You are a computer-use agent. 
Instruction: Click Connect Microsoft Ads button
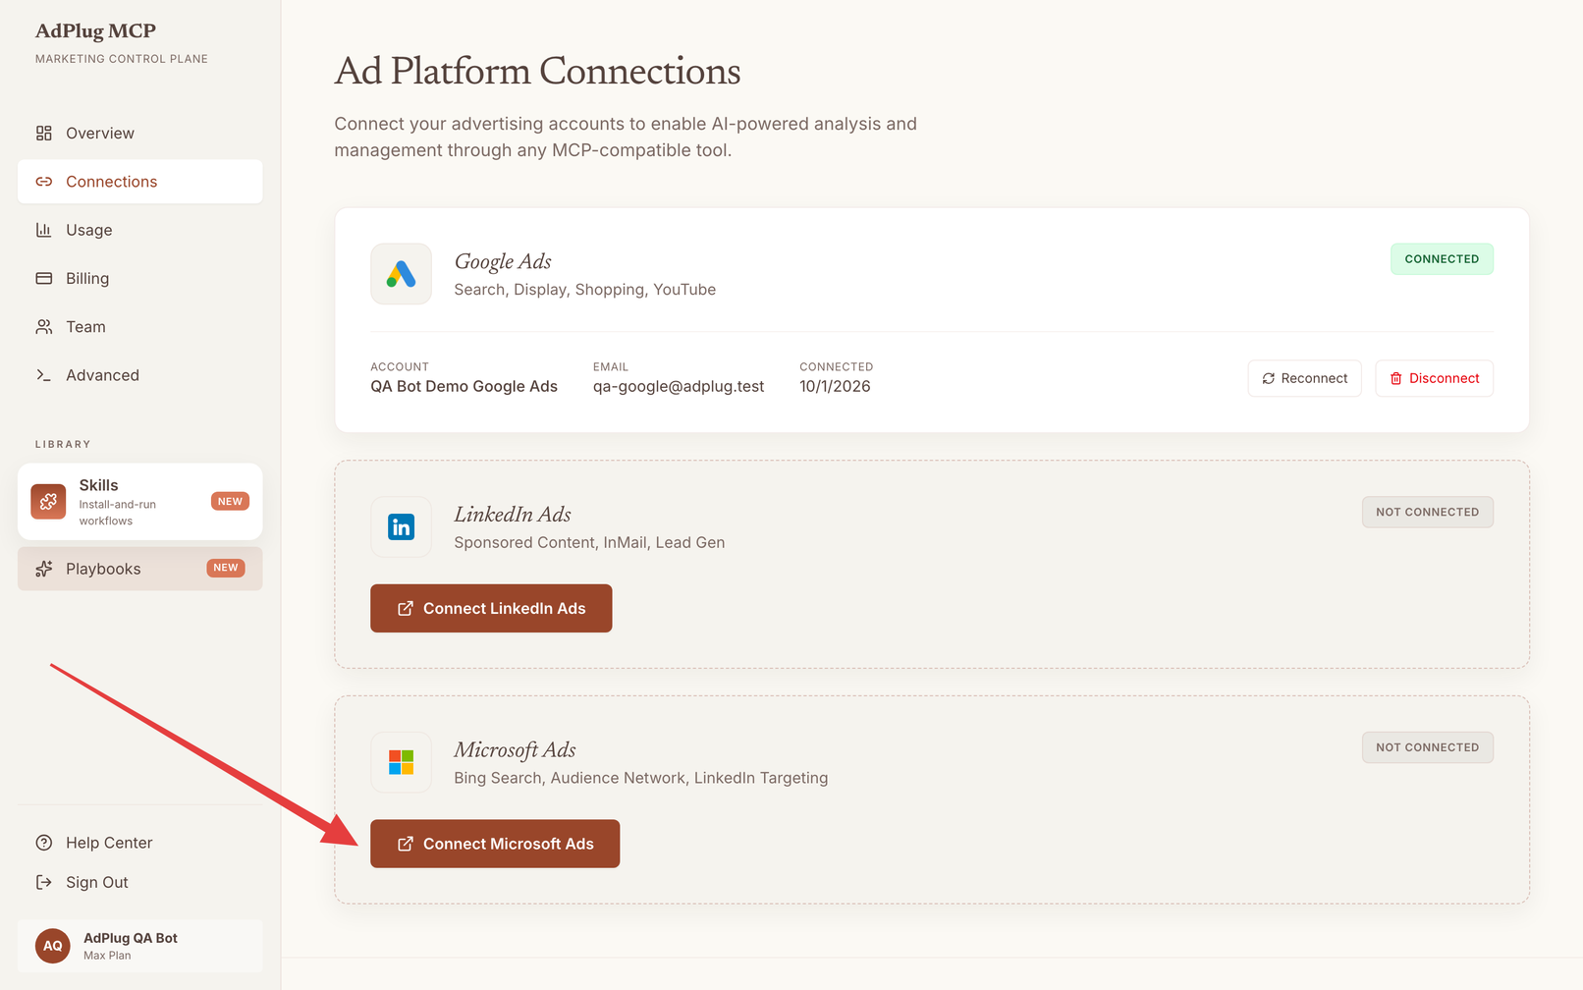coord(495,844)
